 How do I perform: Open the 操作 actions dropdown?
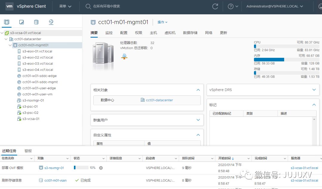point(162,22)
